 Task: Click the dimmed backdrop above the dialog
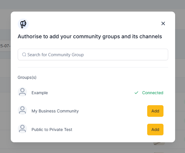[92, 5]
